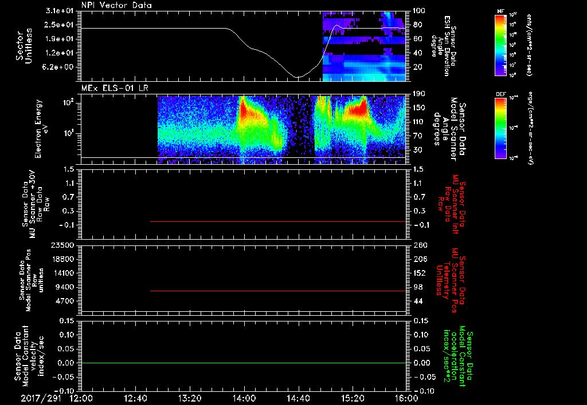The height and width of the screenshot is (405, 587).
Task: Click the red line in scanner position panel
Action: (x=278, y=291)
